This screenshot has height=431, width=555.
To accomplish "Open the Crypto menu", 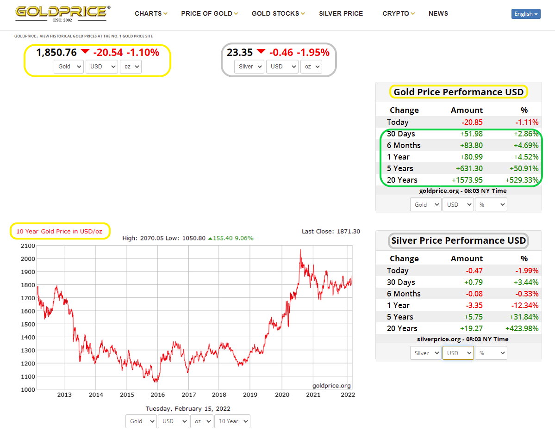I will (399, 13).
